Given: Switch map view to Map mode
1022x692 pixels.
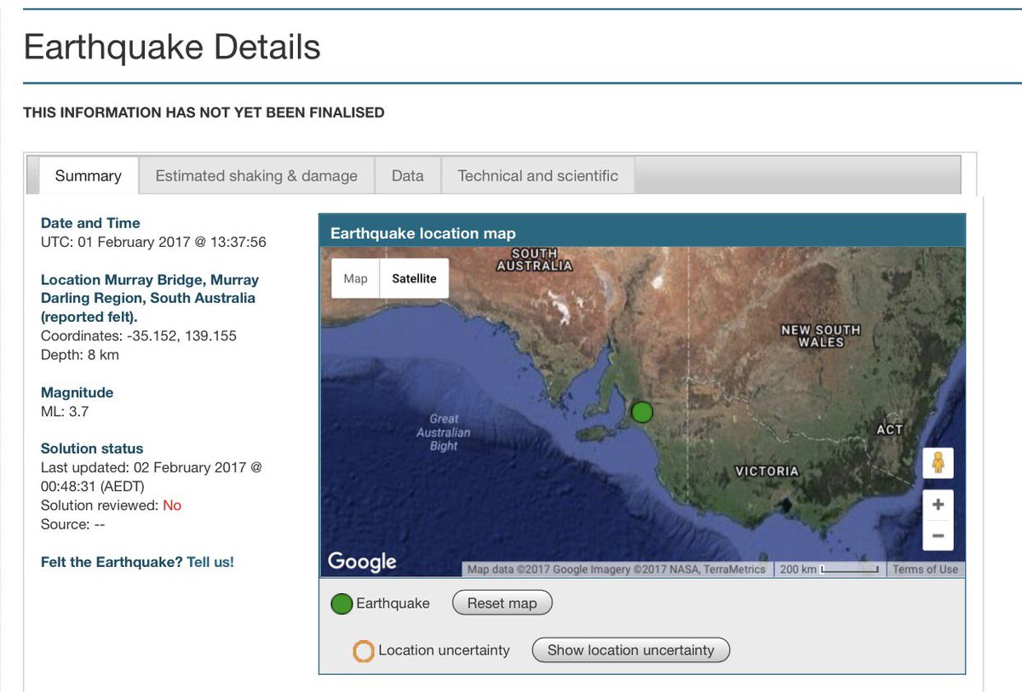Looking at the screenshot, I should 356,278.
